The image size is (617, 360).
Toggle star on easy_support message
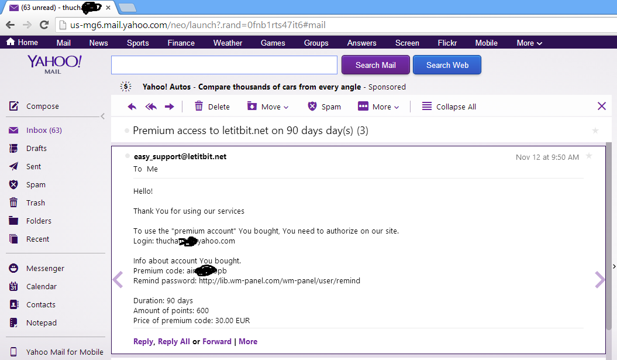pos(589,156)
